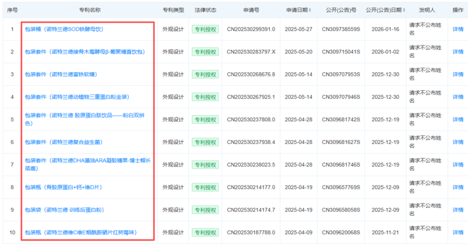Select application number CN202530267925.1
468x245 pixels.
click(251, 97)
